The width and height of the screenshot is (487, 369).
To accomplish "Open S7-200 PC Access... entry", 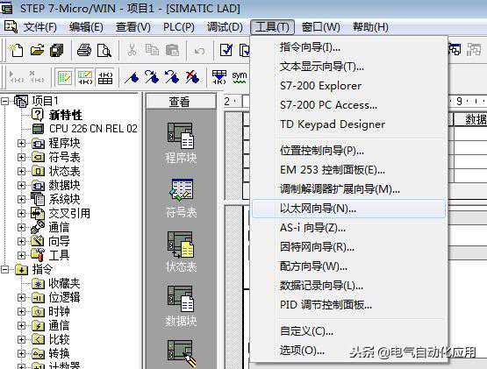I will (348, 105).
